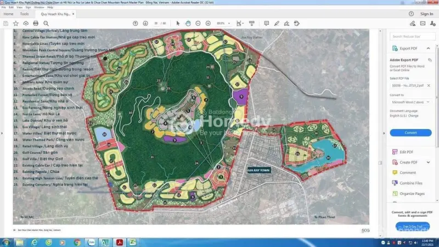439x247 pixels.
Task: Open Chrome from the Windows taskbar
Action: [77, 242]
